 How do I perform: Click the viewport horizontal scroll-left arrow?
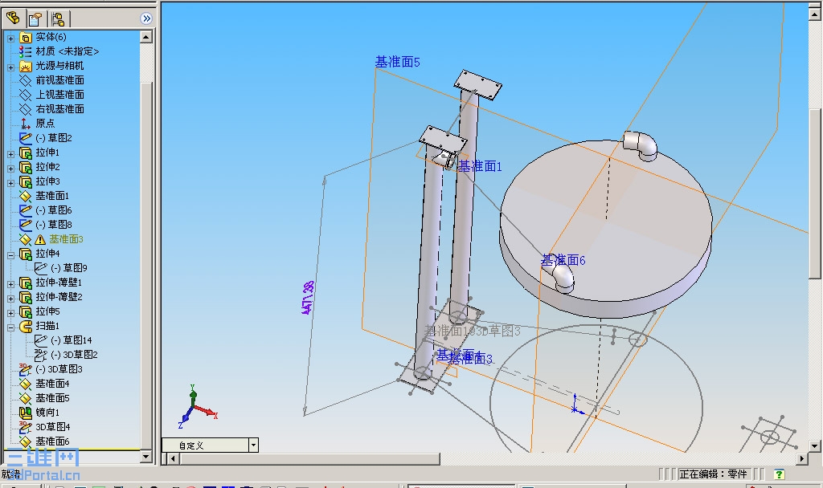pos(173,458)
